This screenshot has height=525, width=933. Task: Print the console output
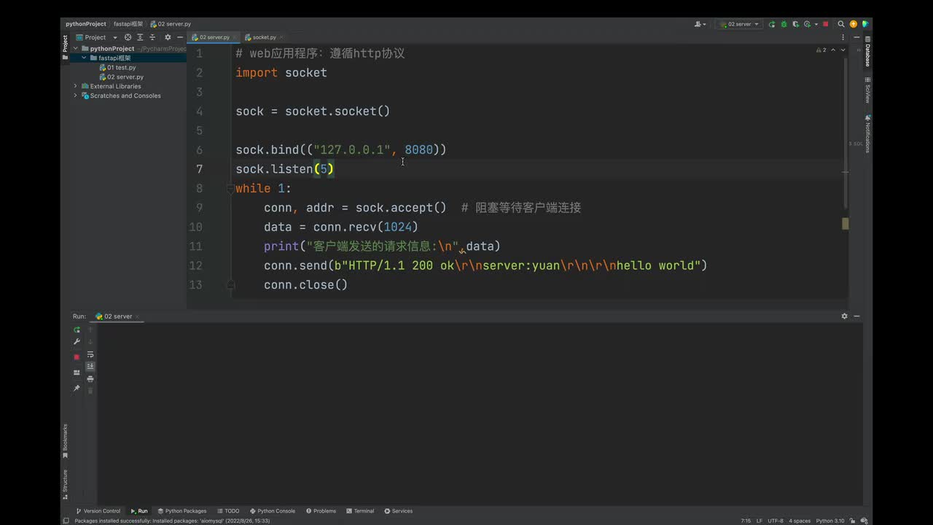point(90,379)
